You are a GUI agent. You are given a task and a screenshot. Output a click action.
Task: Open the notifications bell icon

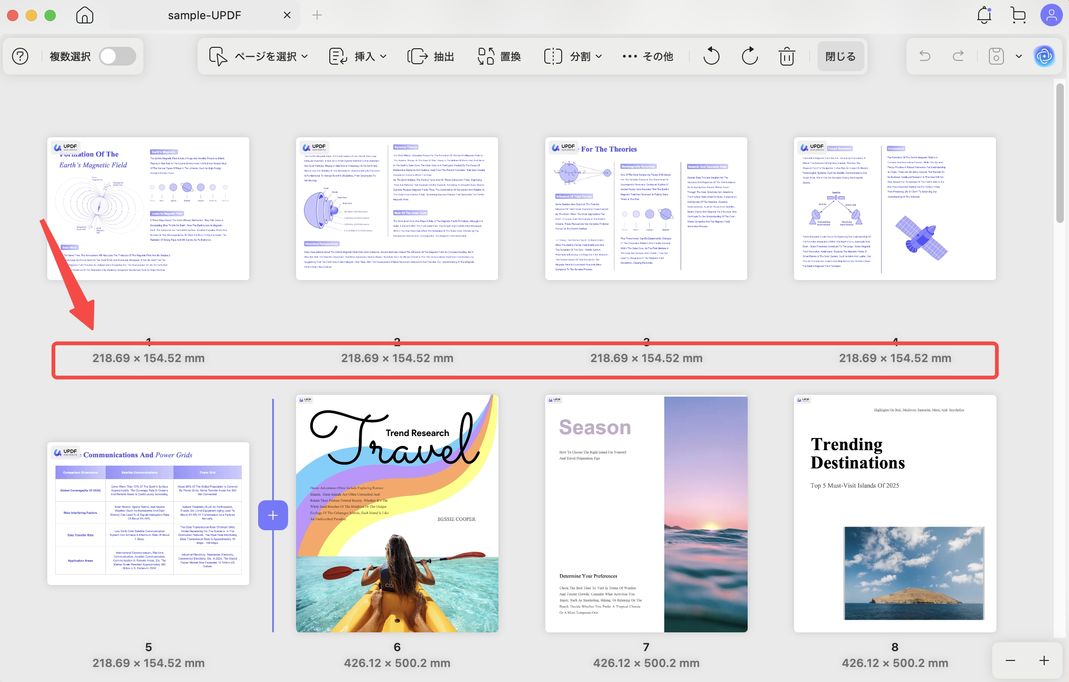tap(984, 15)
